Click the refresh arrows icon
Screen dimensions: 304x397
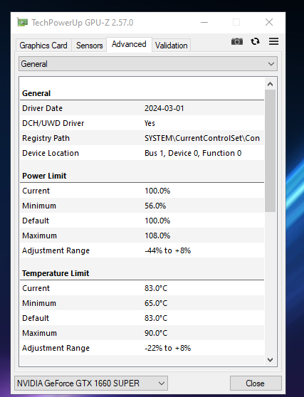click(255, 41)
